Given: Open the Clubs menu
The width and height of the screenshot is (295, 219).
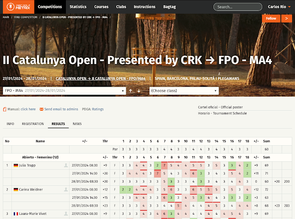Looking at the screenshot, I should coord(121,7).
